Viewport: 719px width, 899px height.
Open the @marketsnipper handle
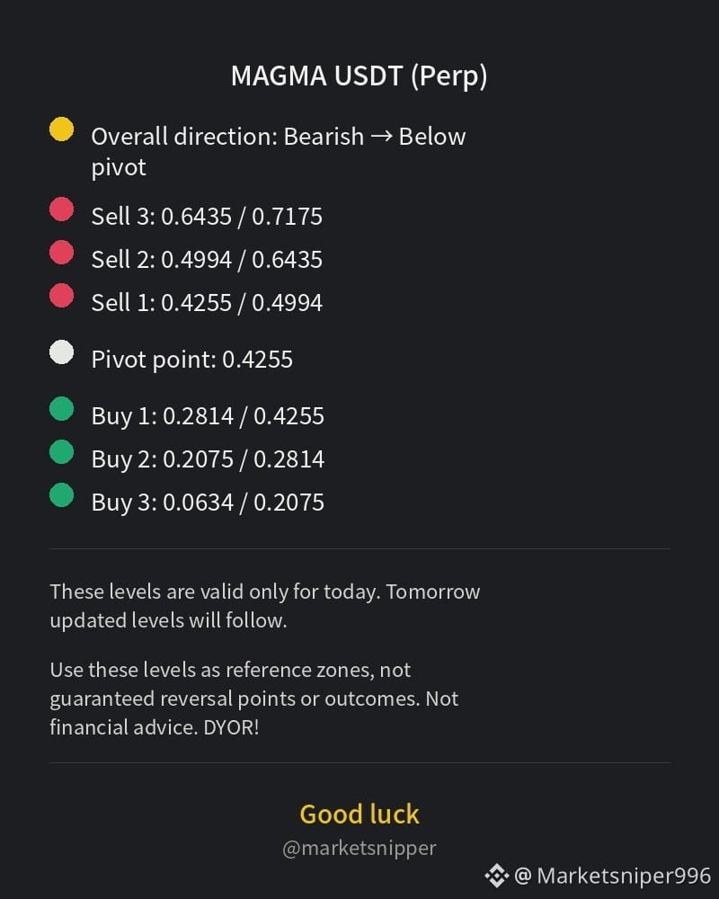coord(359,848)
